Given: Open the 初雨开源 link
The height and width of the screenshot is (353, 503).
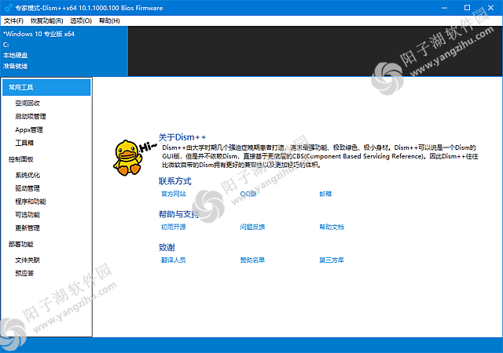Looking at the screenshot, I should tap(174, 227).
